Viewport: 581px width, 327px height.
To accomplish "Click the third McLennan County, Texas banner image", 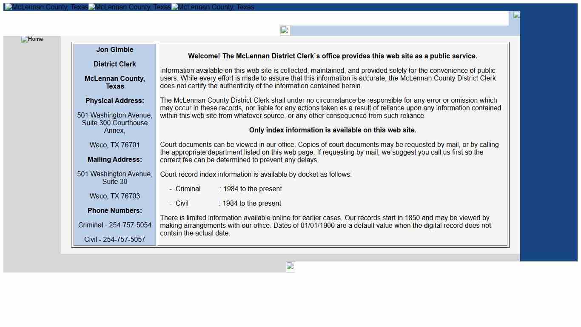I will (x=213, y=7).
